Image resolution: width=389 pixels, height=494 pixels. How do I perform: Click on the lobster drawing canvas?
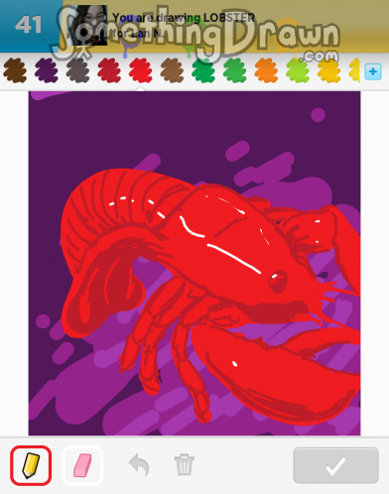(194, 263)
